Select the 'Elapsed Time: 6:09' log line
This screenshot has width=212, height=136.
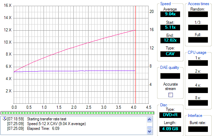point(43,129)
